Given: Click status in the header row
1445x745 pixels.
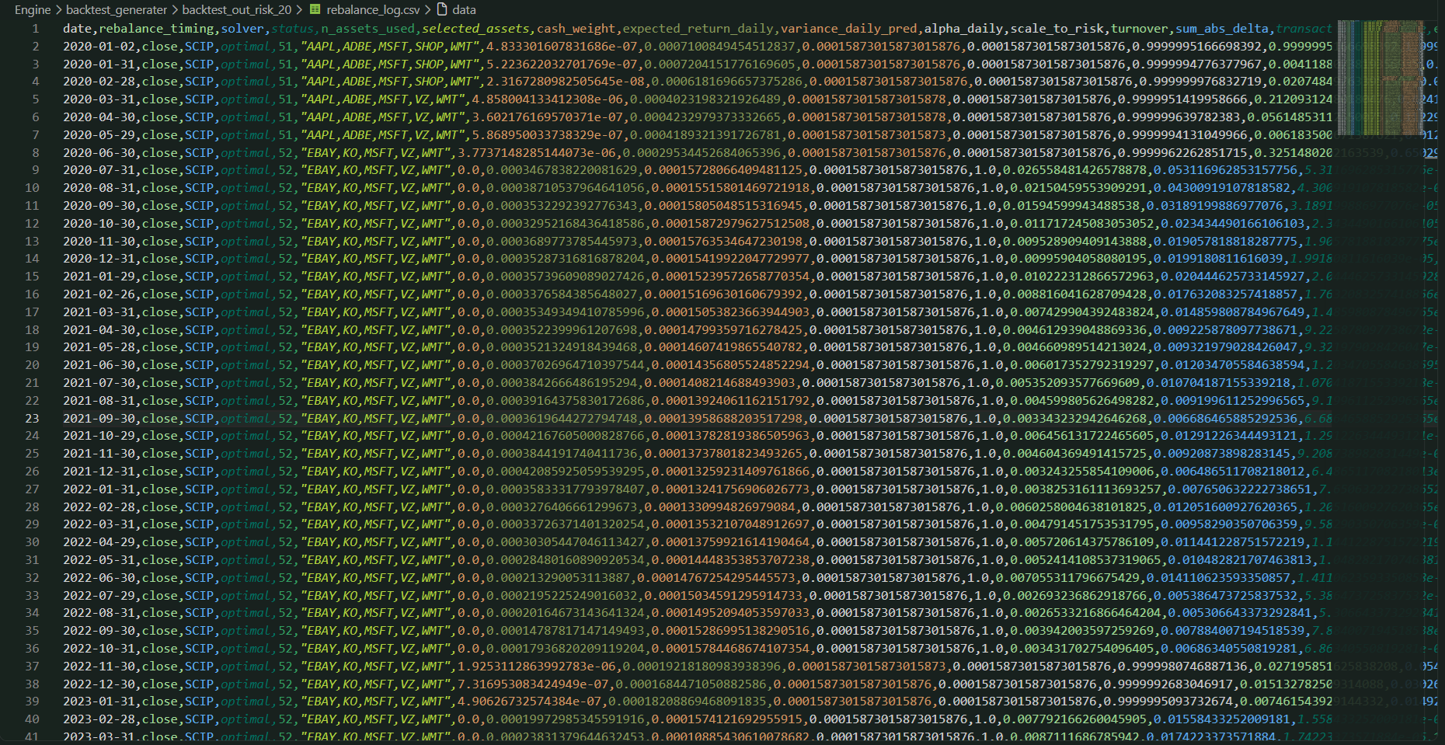Looking at the screenshot, I should (292, 28).
